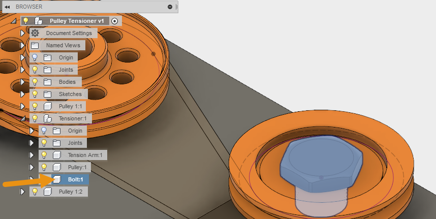Collapse the Pulley Tensioner v1 root node
Viewport: 436px width, 219px height.
click(14, 21)
